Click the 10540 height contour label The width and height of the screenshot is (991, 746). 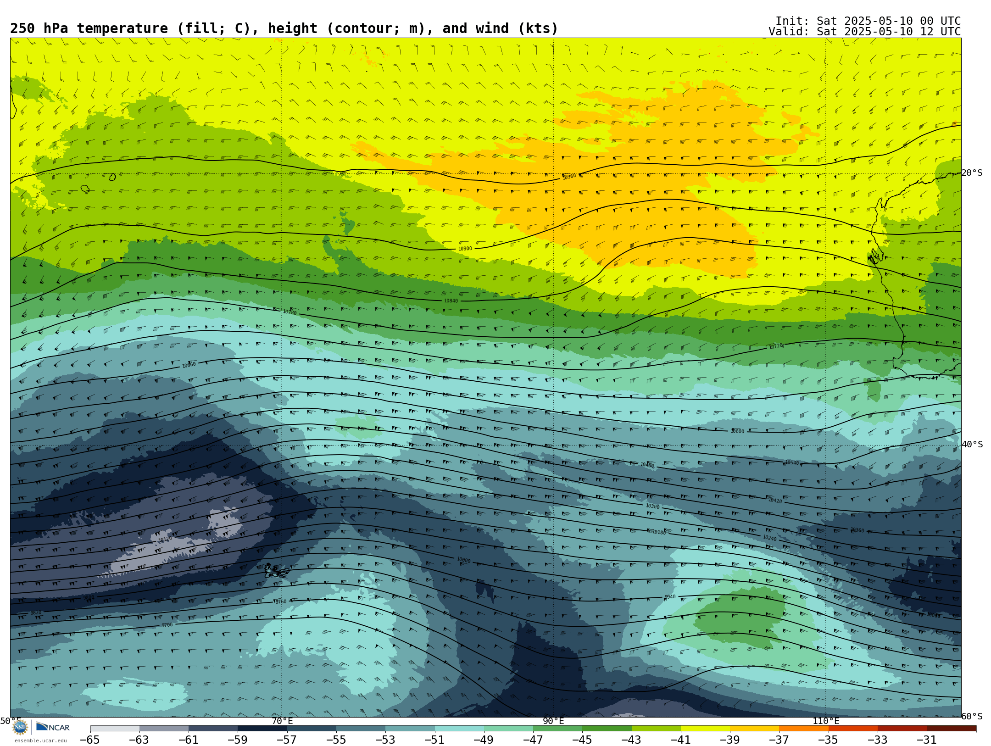[792, 463]
